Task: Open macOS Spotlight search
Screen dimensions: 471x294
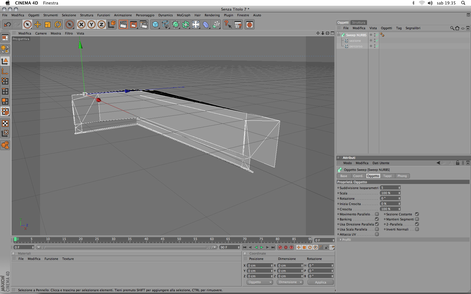Action: (463, 3)
